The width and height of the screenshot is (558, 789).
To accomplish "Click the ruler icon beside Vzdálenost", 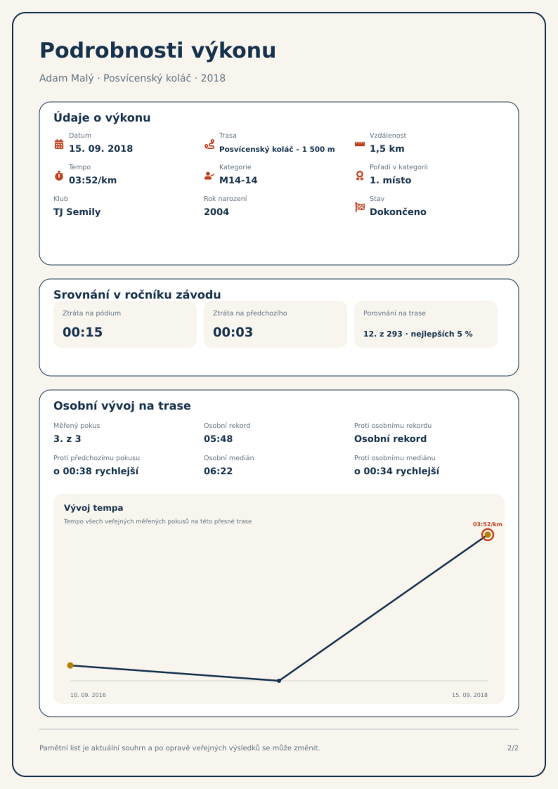I will pos(359,144).
